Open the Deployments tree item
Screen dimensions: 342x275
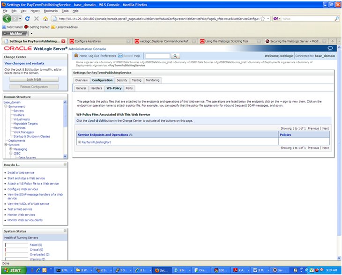[x=17, y=141]
